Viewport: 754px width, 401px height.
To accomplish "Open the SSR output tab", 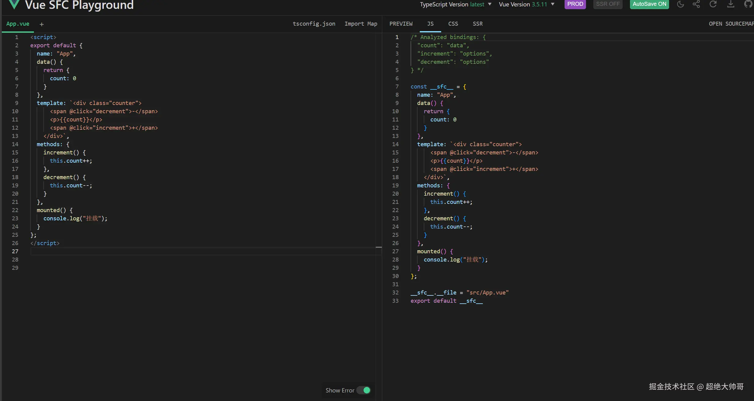I will pos(478,24).
